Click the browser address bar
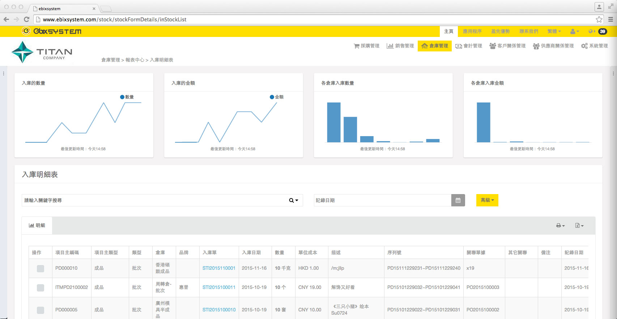This screenshot has height=319, width=617. click(318, 19)
